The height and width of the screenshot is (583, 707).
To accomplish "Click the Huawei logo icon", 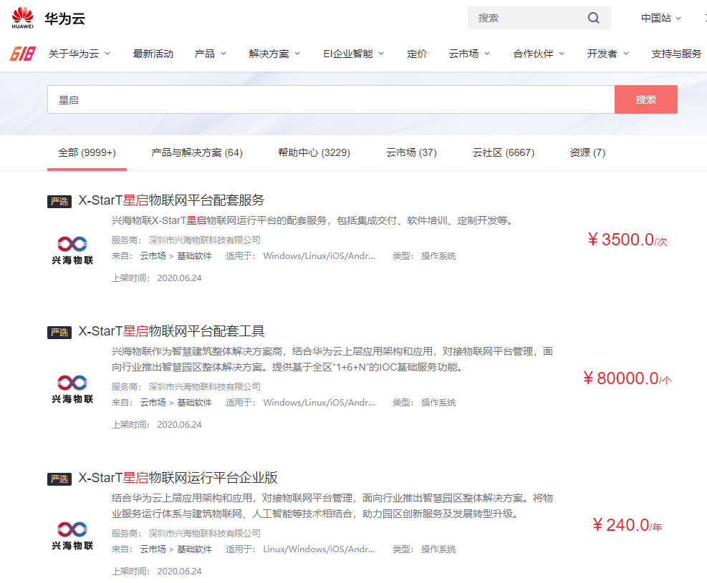I will 22,18.
